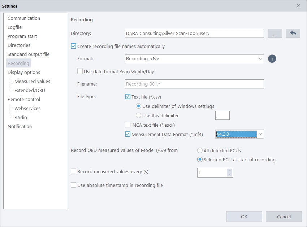The height and width of the screenshot is (227, 307).
Task: Click the info icon next to Format
Action: (x=272, y=58)
